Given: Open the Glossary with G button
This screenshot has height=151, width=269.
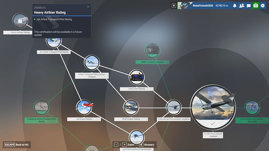Looking at the screenshot, I should click(x=147, y=145).
